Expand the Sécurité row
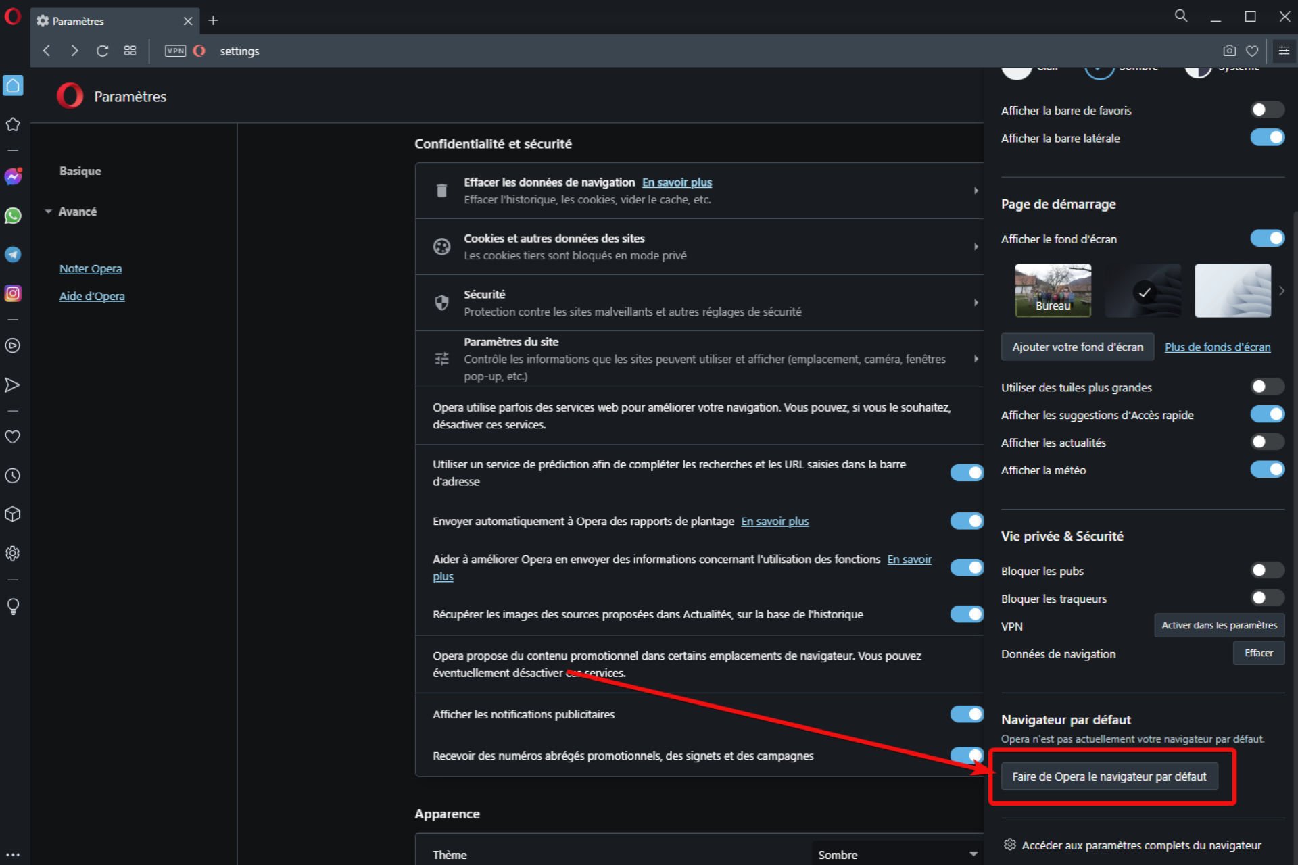 pyautogui.click(x=699, y=303)
